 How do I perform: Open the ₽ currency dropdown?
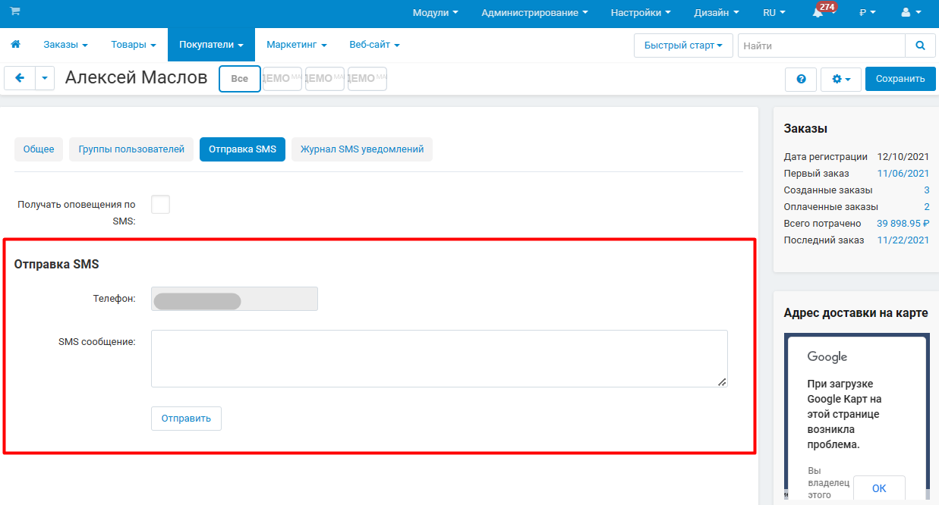[x=867, y=13]
